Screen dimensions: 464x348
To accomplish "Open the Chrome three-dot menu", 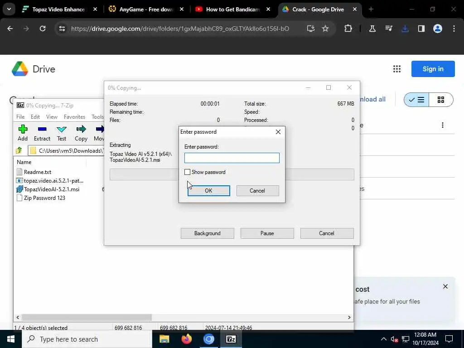I will coord(454,29).
